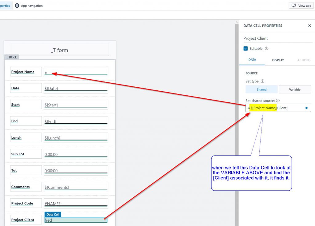The height and width of the screenshot is (226, 315).
Task: Click info icon beside Set type
Action: click(x=262, y=81)
